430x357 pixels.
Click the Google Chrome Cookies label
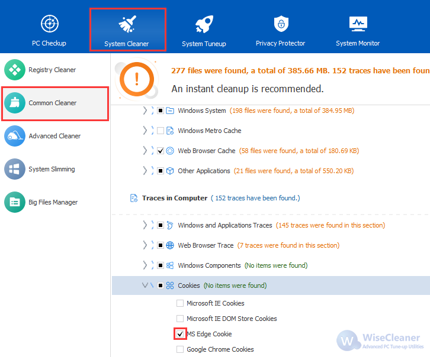coord(220,349)
